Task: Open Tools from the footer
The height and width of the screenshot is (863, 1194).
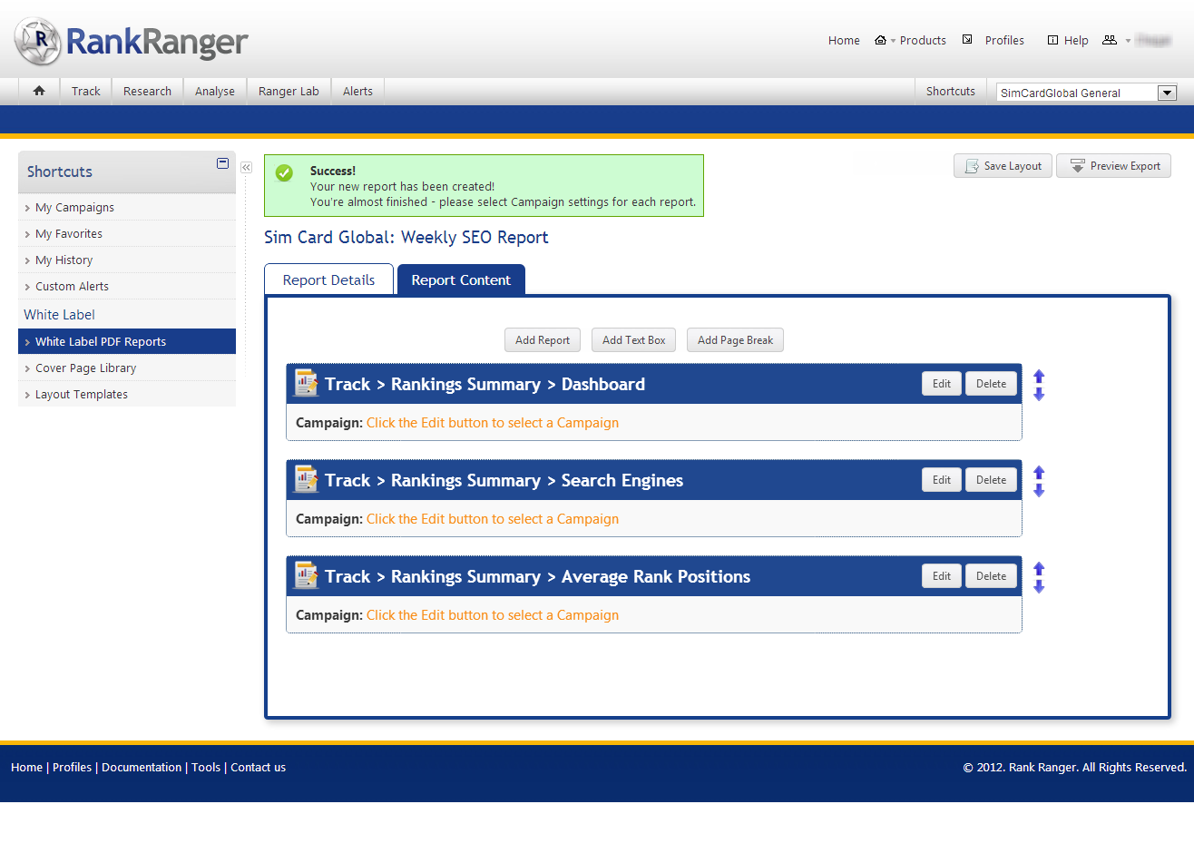Action: pyautogui.click(x=206, y=768)
